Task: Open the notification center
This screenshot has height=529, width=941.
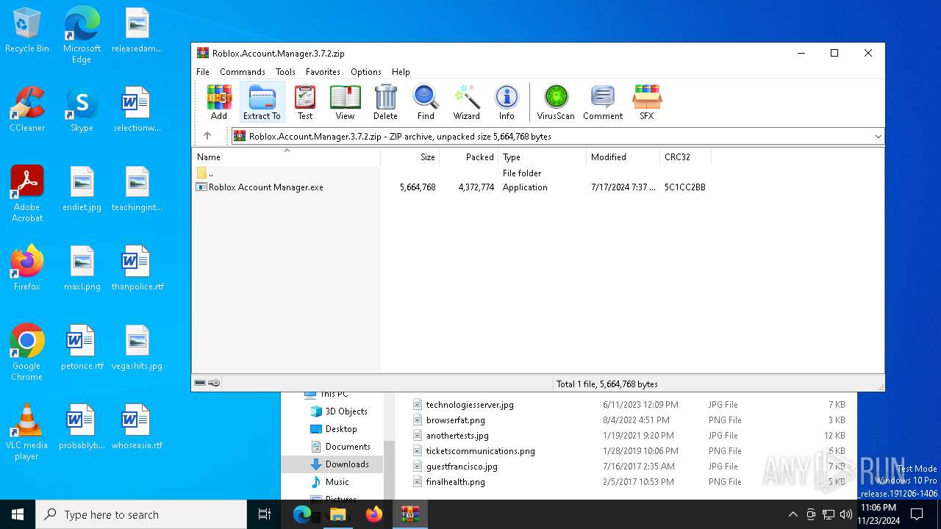Action: pyautogui.click(x=917, y=514)
